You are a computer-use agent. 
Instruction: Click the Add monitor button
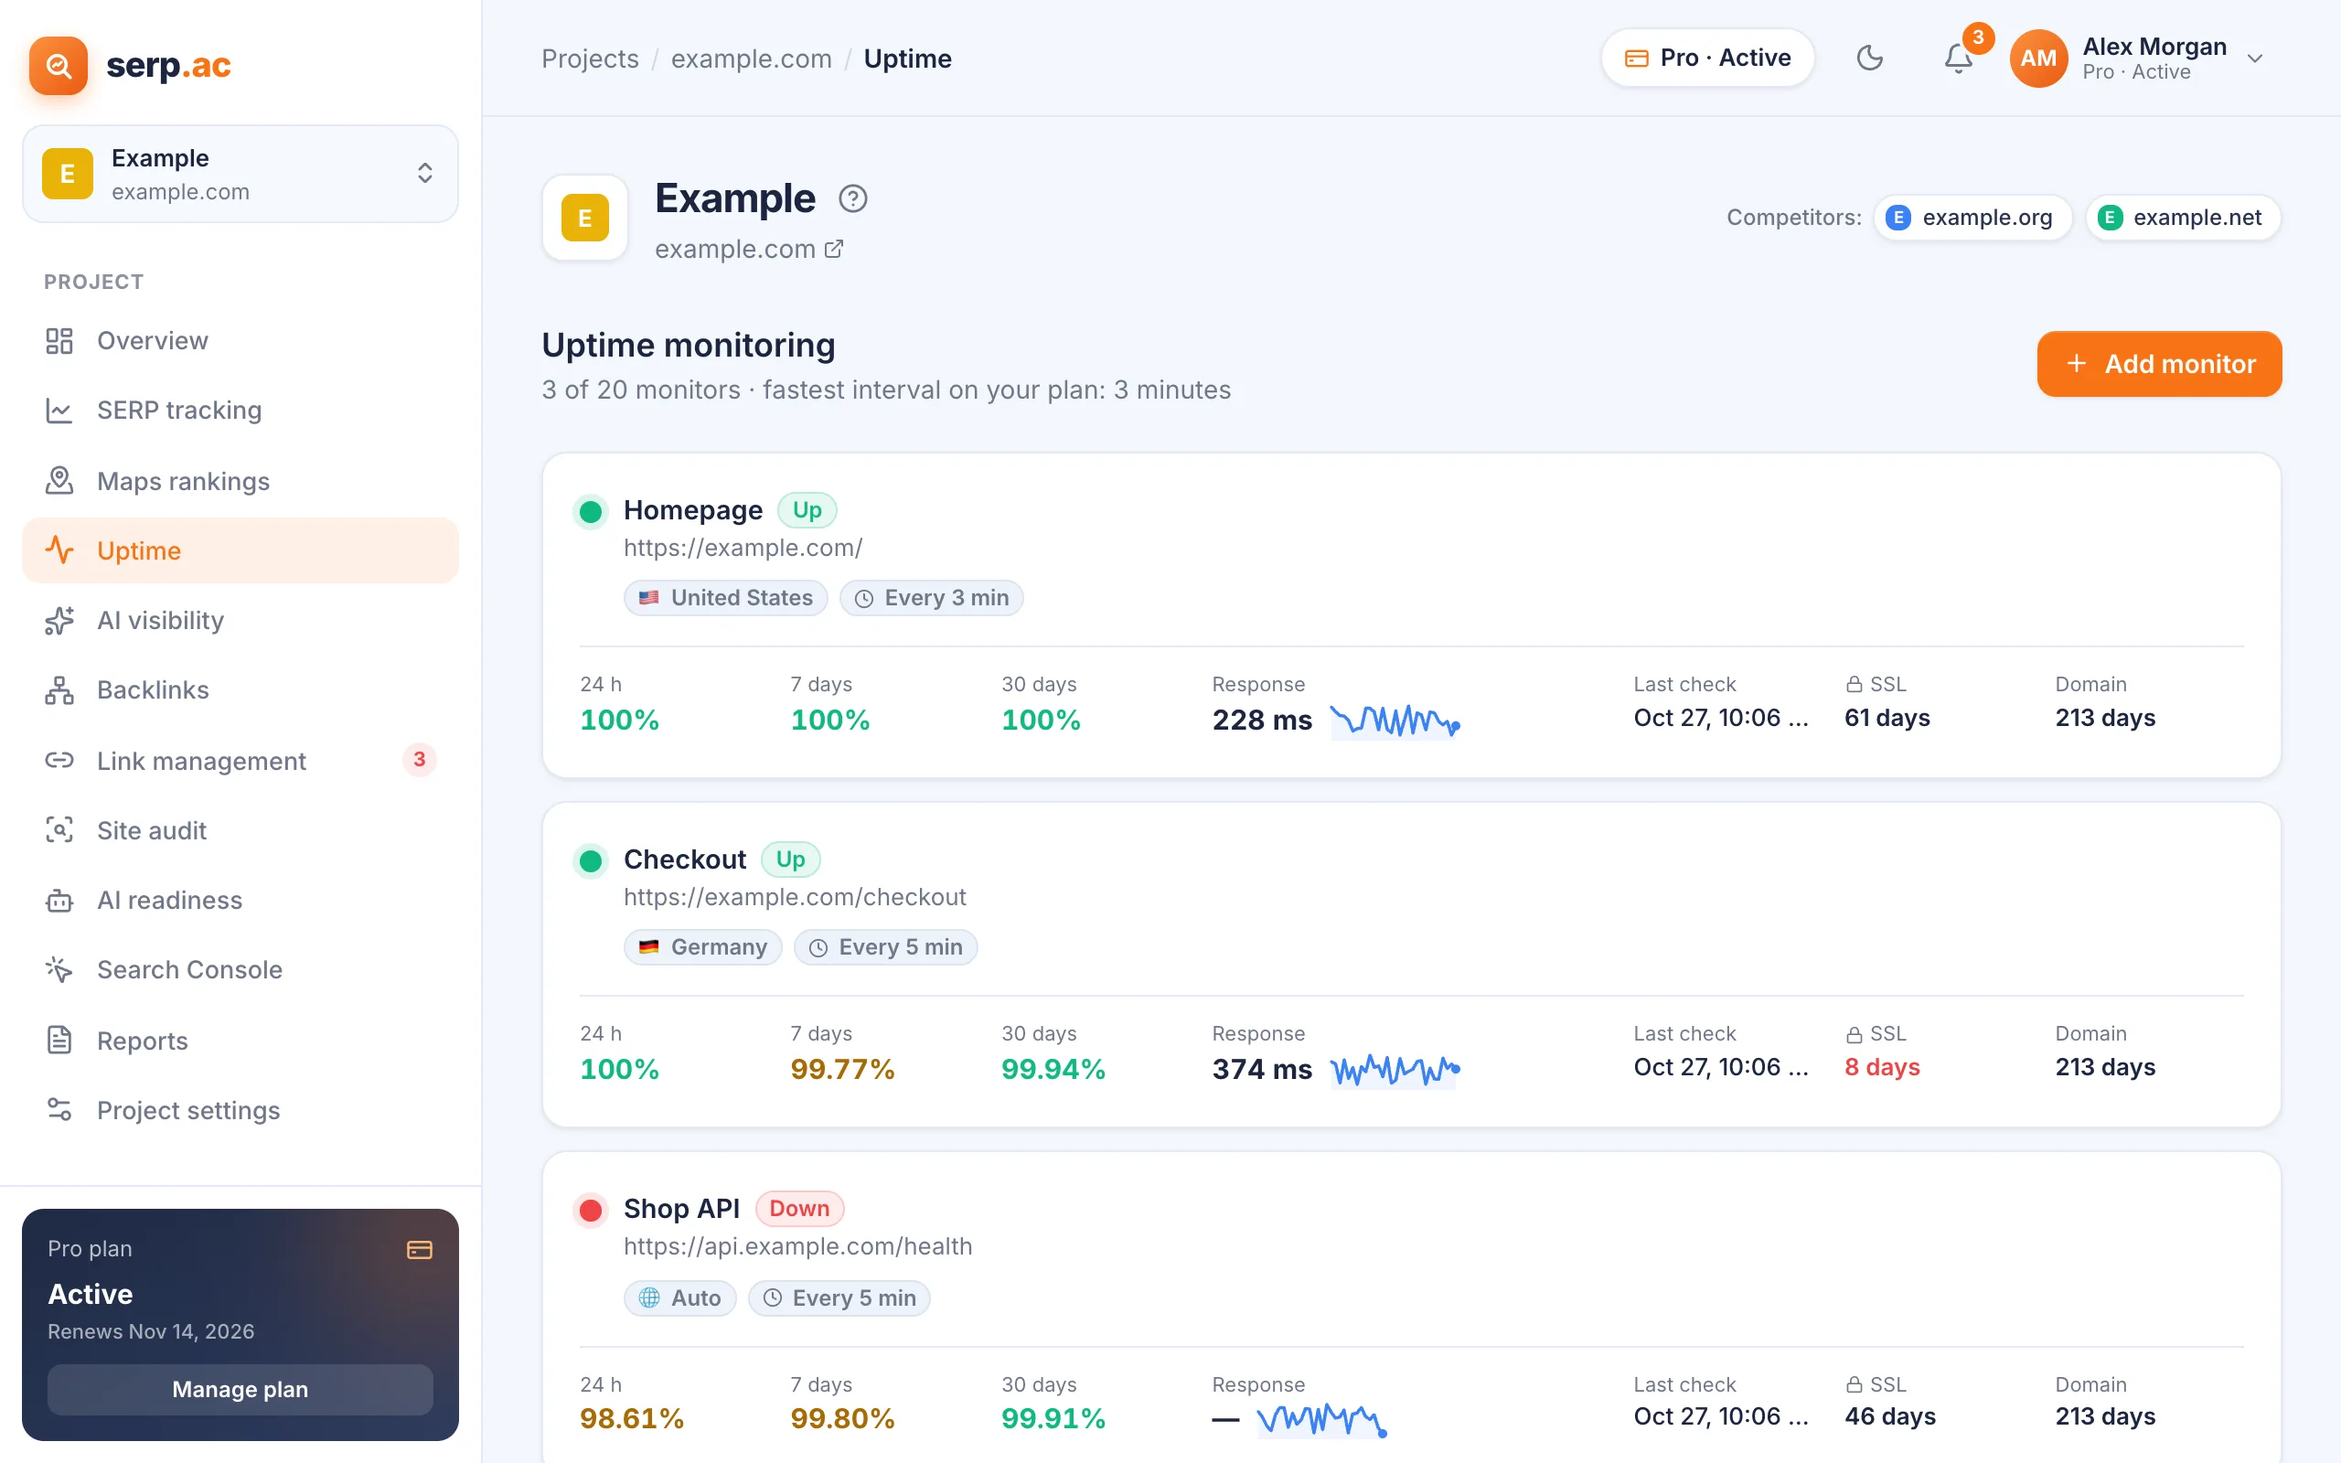[2159, 364]
